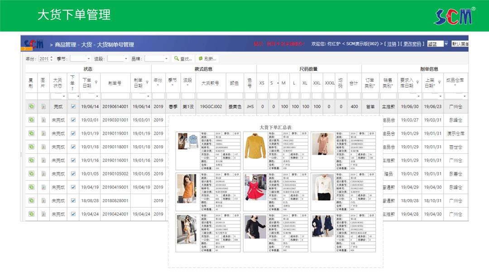Click the 查找 search button

(183, 58)
